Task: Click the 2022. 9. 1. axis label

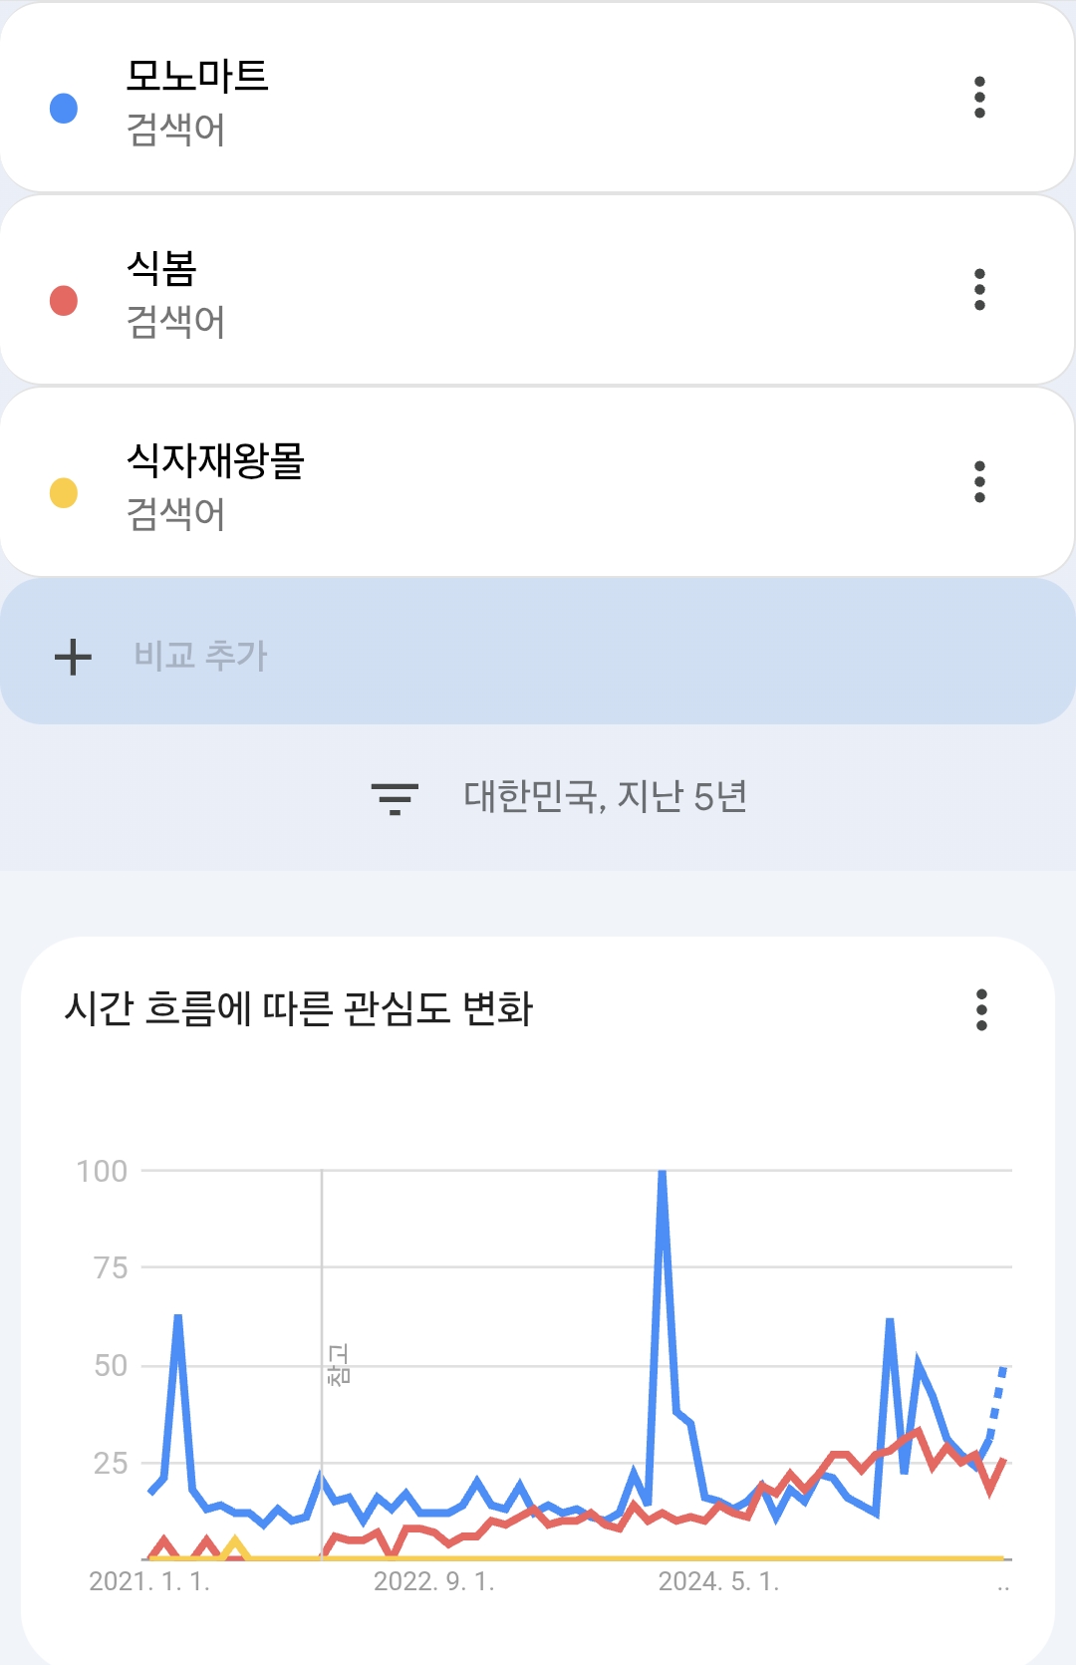Action: 433,1581
